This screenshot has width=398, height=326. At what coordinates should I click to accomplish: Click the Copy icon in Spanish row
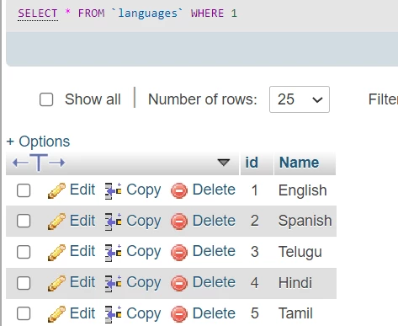click(114, 222)
